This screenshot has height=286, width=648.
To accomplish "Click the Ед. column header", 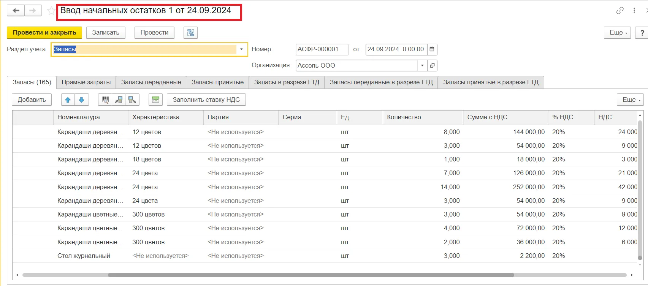I will pos(360,117).
